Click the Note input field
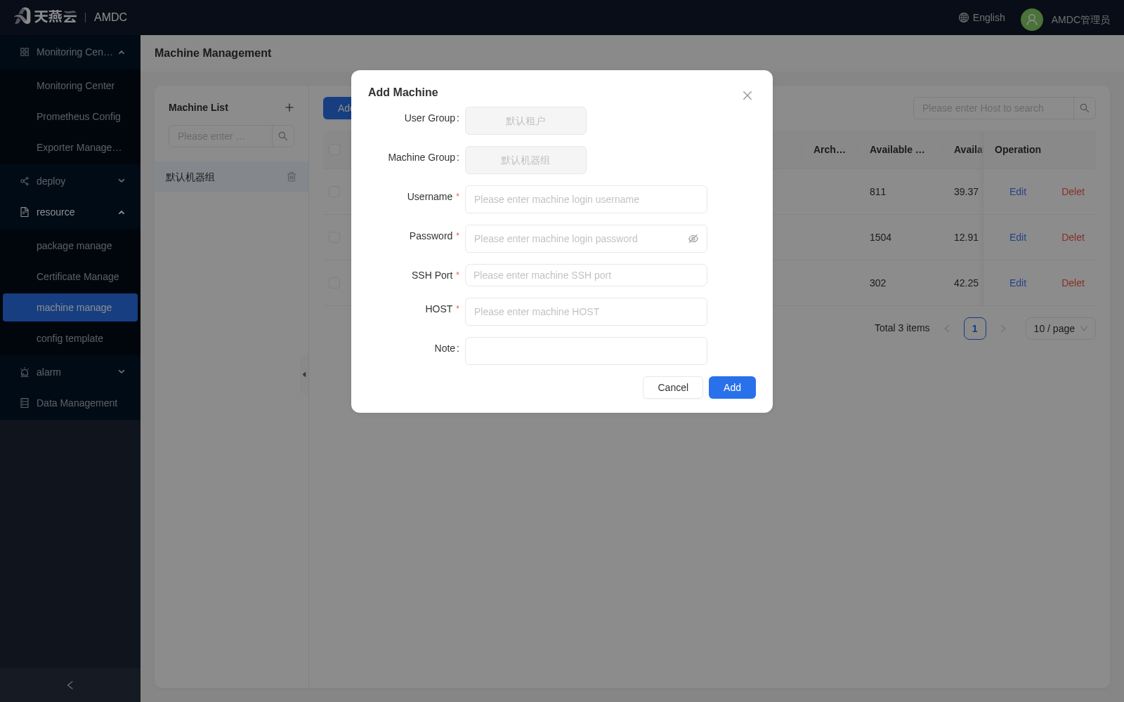Image resolution: width=1124 pixels, height=702 pixels. (x=586, y=351)
